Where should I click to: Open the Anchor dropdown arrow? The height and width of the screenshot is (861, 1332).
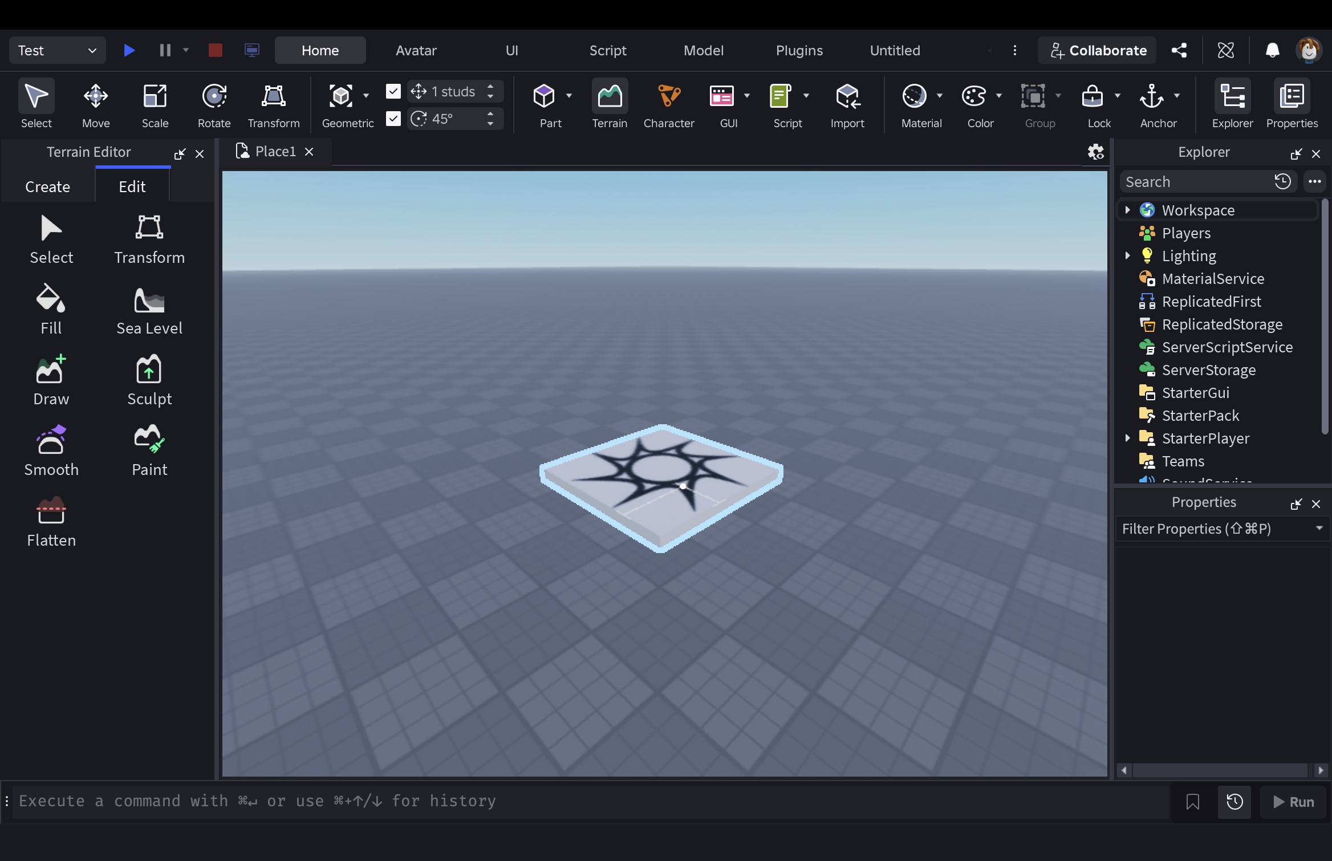[x=1177, y=96]
